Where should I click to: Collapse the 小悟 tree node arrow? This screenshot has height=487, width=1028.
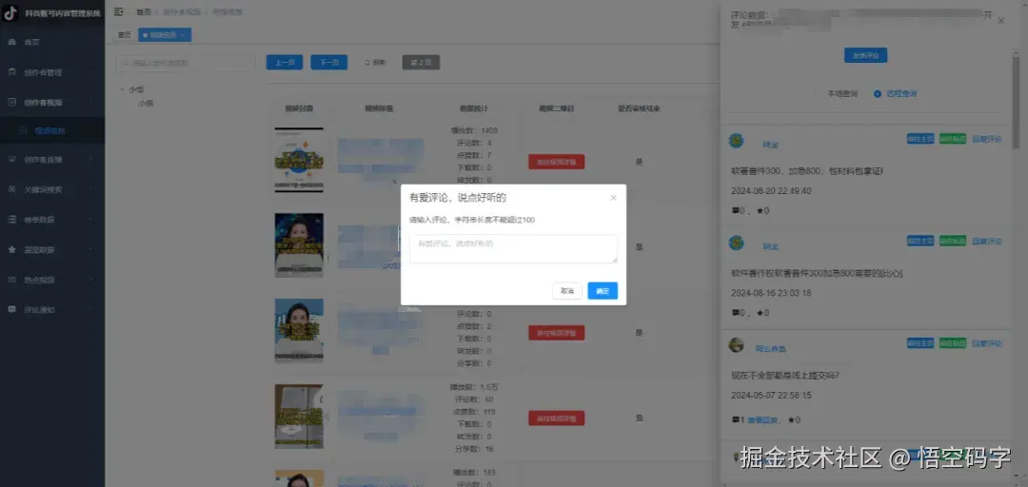click(121, 89)
